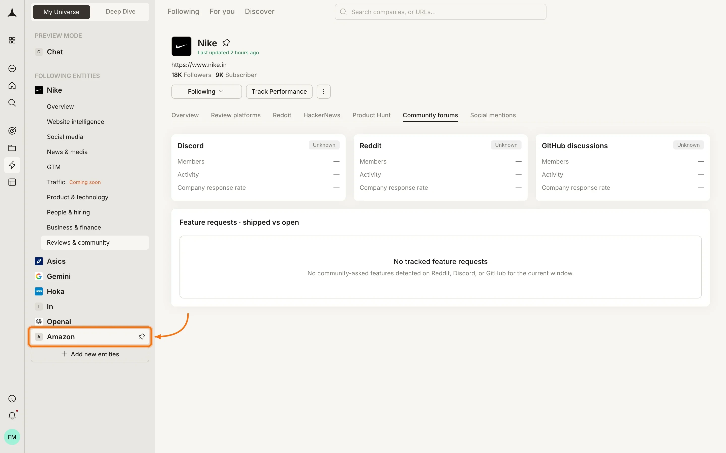Click the target icon in left rail
The image size is (726, 453).
(x=12, y=131)
